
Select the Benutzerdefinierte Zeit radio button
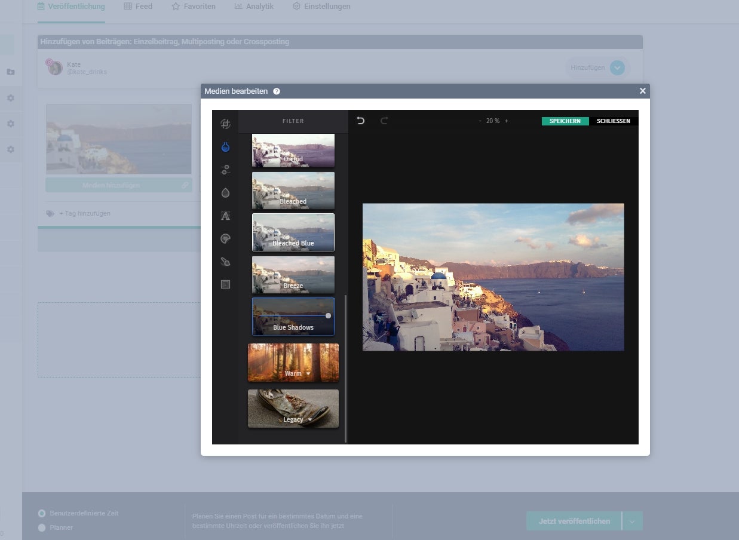[42, 513]
